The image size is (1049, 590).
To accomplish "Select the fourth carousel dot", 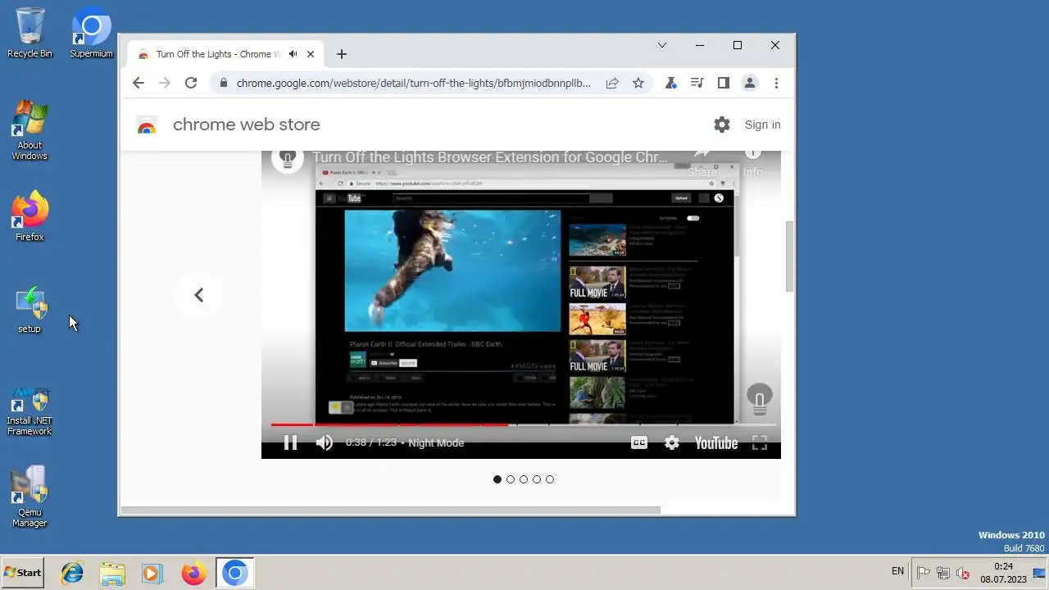I will coord(537,479).
